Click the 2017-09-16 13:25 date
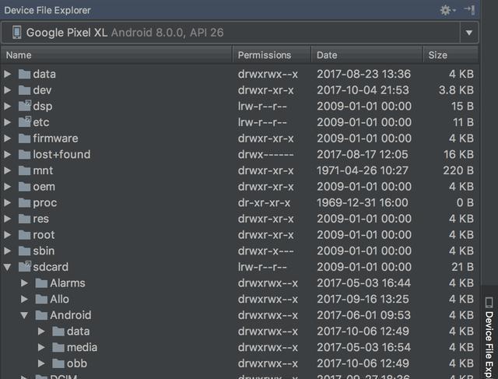The width and height of the screenshot is (498, 379). 363,300
